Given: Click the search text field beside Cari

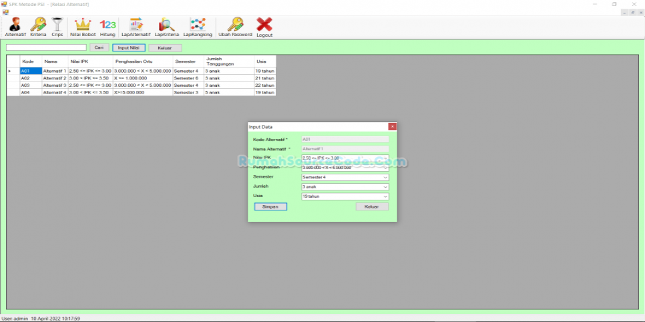Looking at the screenshot, I should click(x=46, y=48).
